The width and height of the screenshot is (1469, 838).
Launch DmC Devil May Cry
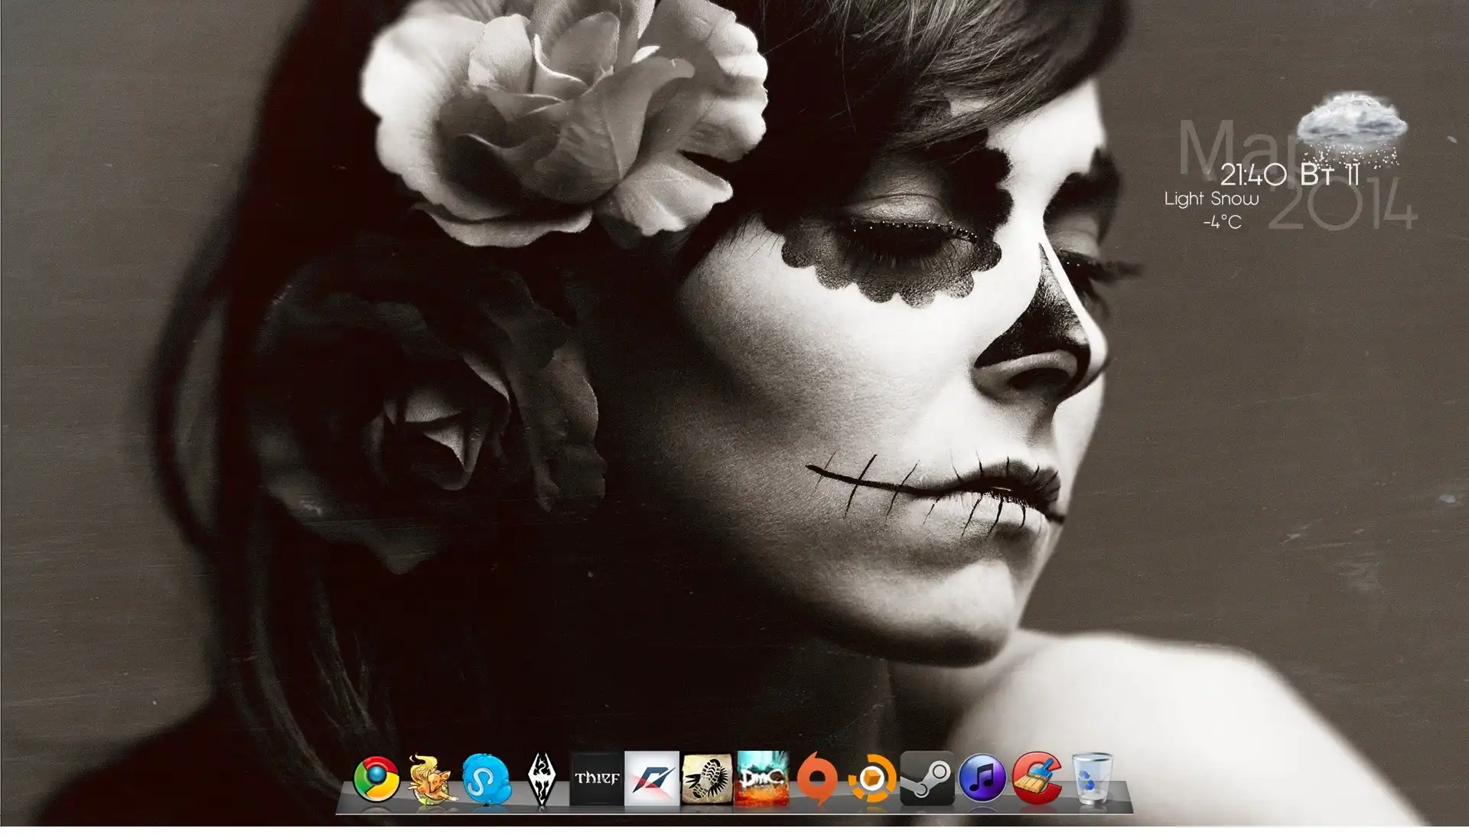[x=762, y=778]
